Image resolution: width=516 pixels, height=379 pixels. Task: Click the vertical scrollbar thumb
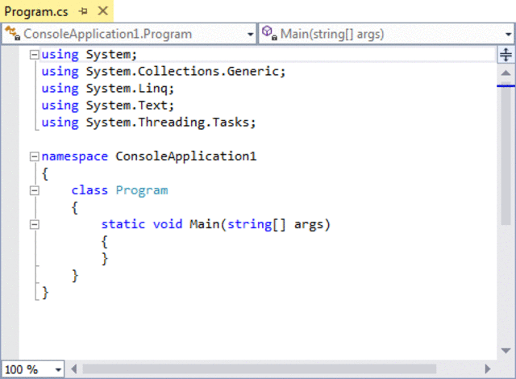(x=506, y=153)
